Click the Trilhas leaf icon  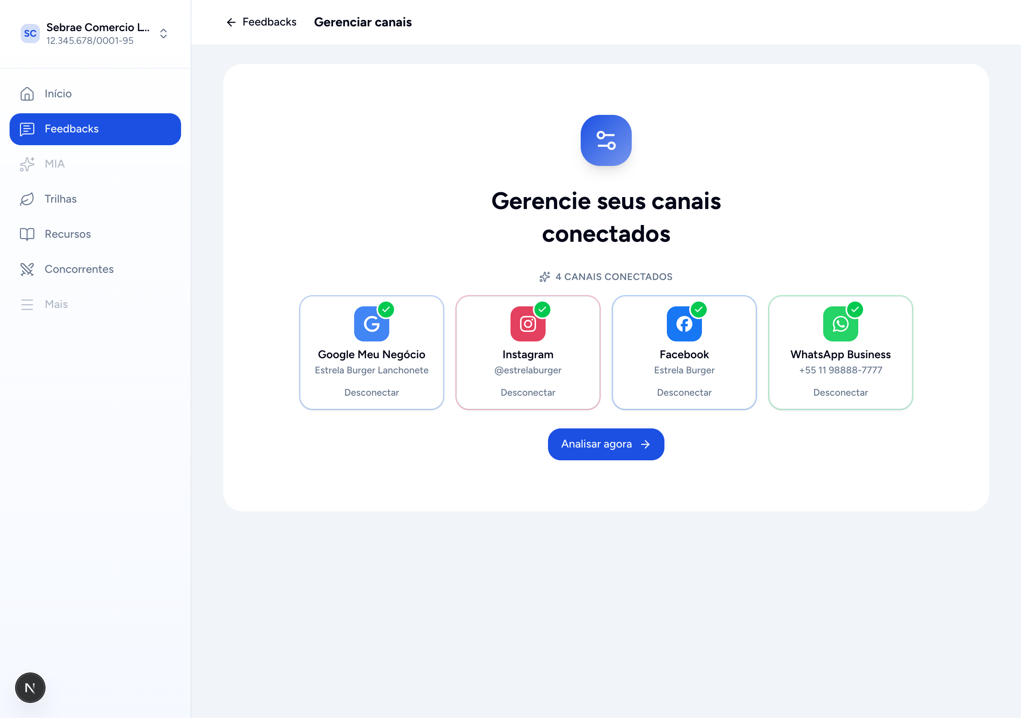point(27,199)
